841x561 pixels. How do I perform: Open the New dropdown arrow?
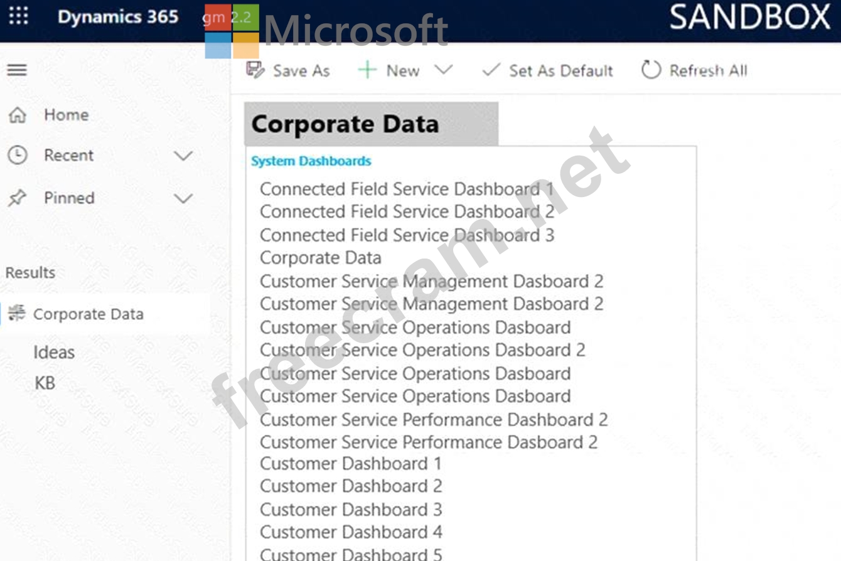pyautogui.click(x=443, y=70)
